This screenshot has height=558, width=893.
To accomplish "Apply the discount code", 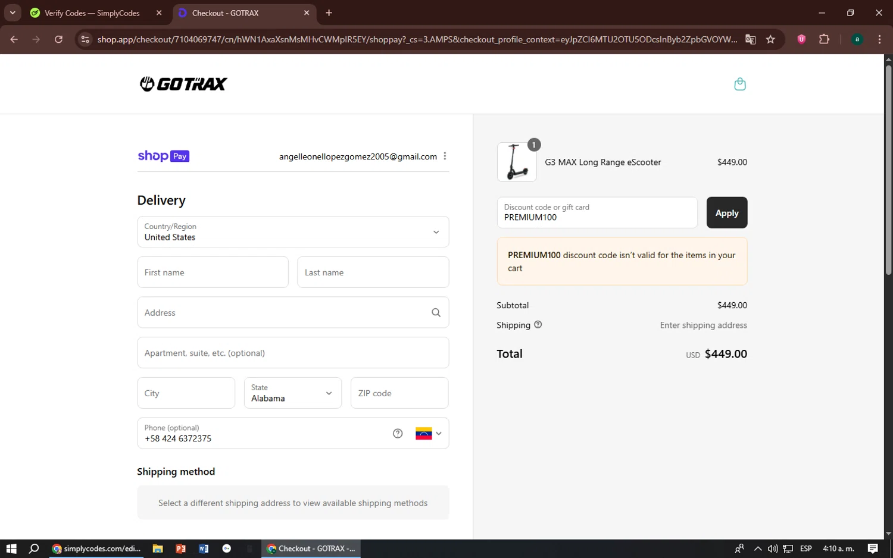I will tap(727, 212).
